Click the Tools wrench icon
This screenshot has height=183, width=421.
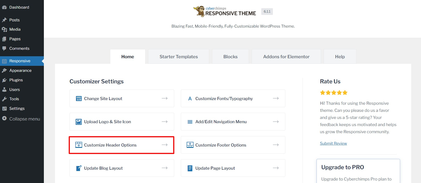point(4,99)
